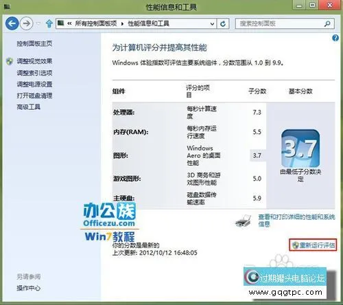
Task: Select the 游戏图形 score 5.0
Action: tap(257, 179)
